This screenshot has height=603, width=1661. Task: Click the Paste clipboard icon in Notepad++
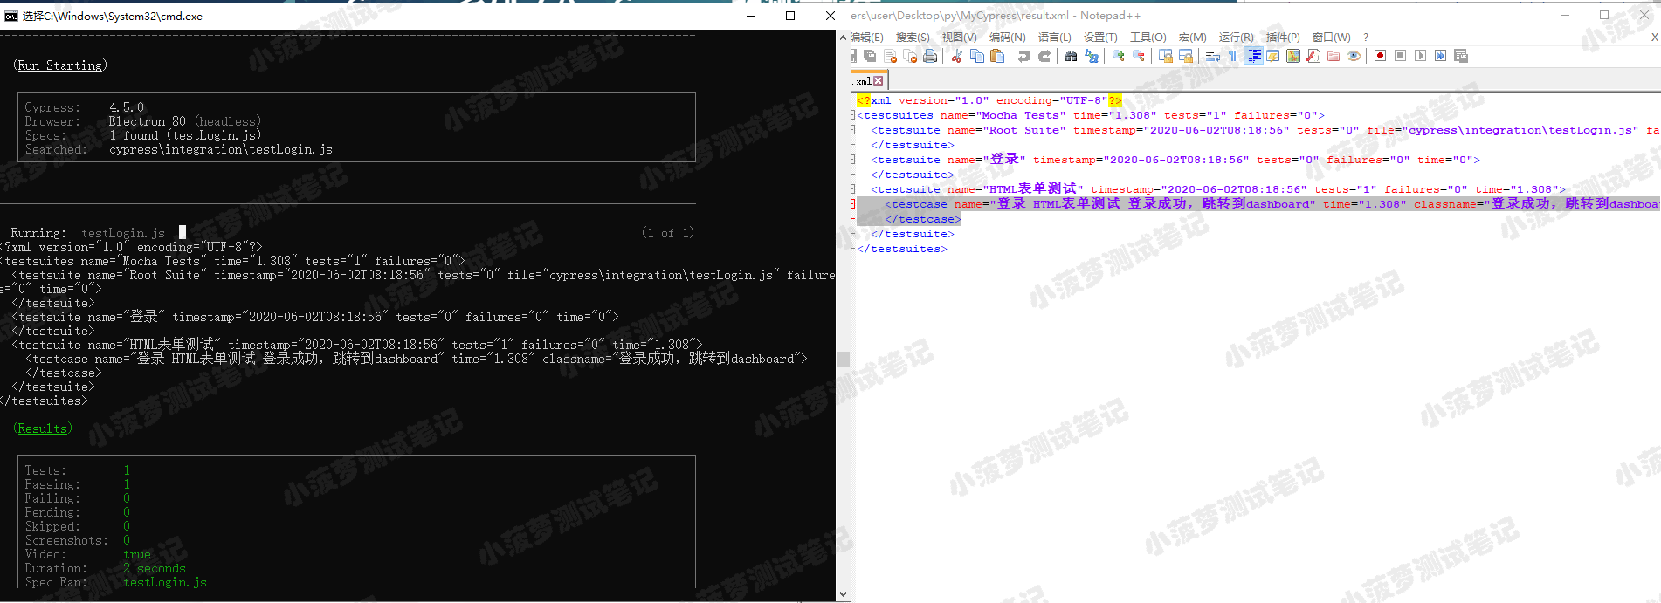997,56
